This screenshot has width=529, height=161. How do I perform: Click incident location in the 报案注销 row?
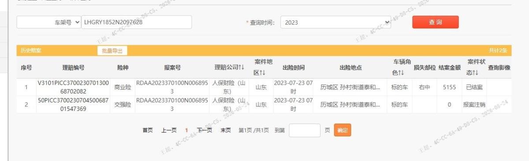coord(350,105)
